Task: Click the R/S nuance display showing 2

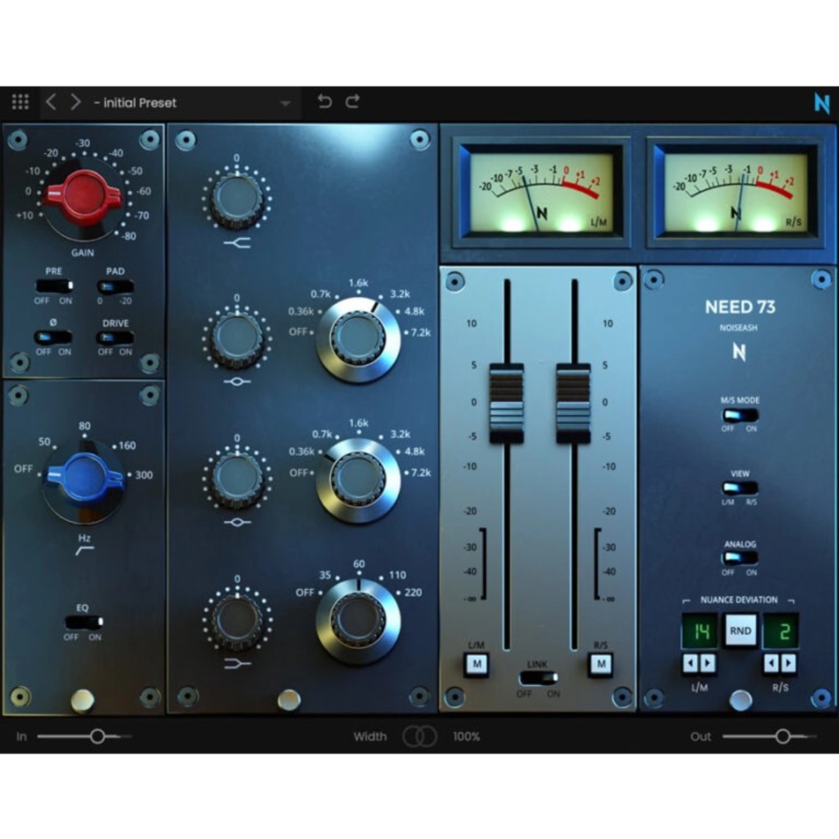Action: (x=781, y=632)
